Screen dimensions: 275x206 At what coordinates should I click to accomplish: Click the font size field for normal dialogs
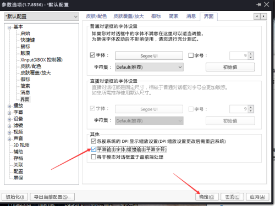(239, 55)
